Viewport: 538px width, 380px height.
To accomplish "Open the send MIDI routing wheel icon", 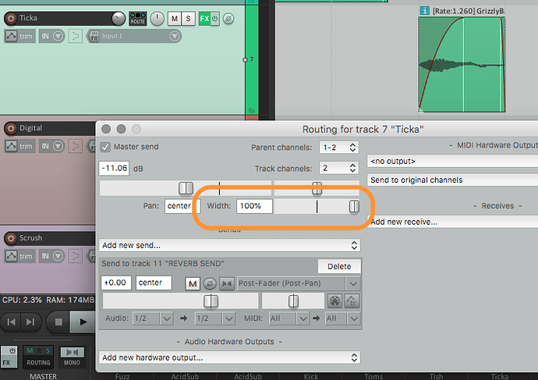I will point(334,301).
